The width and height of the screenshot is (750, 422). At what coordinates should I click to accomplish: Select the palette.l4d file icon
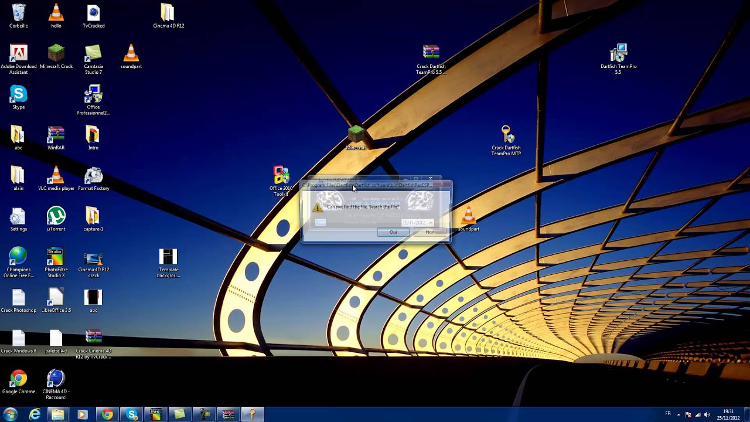[56, 341]
